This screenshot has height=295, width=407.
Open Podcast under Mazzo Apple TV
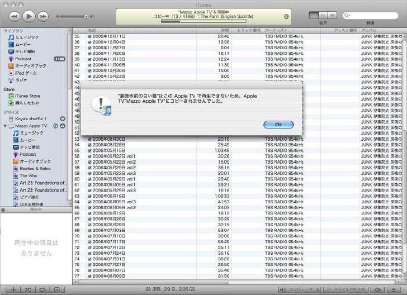click(x=28, y=154)
